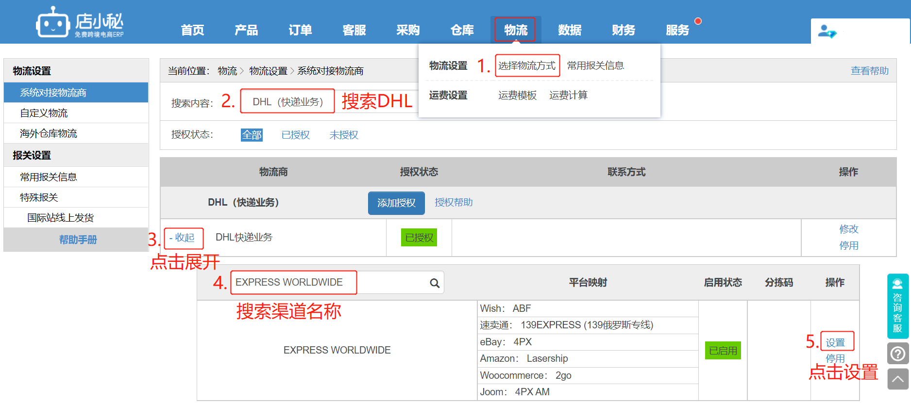Click the Wish: ABF mapping row
The image size is (911, 403).
[588, 308]
